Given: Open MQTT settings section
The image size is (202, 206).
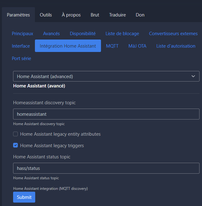Looking at the screenshot, I should (x=112, y=46).
